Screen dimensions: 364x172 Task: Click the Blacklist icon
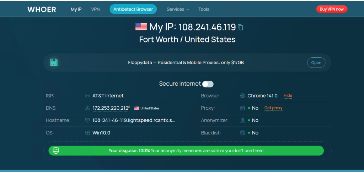click(x=242, y=133)
